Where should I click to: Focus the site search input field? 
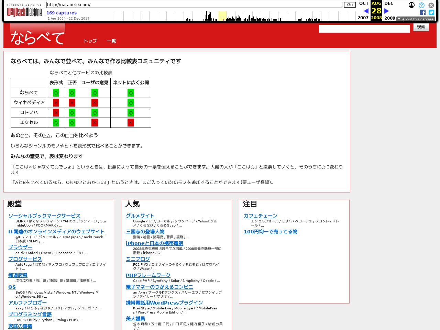(364, 29)
